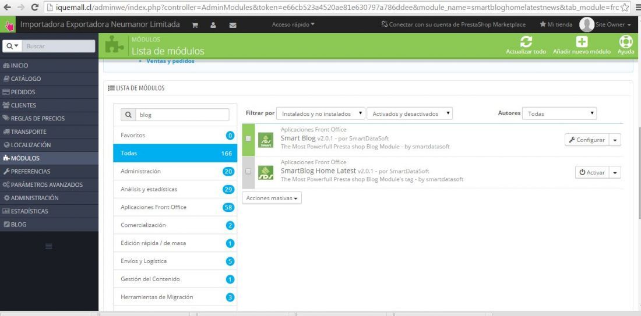Expand the arrow beside Activar button
The width and height of the screenshot is (641, 316).
[615, 172]
